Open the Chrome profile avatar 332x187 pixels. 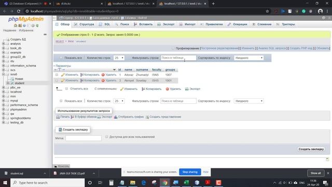[321, 11]
